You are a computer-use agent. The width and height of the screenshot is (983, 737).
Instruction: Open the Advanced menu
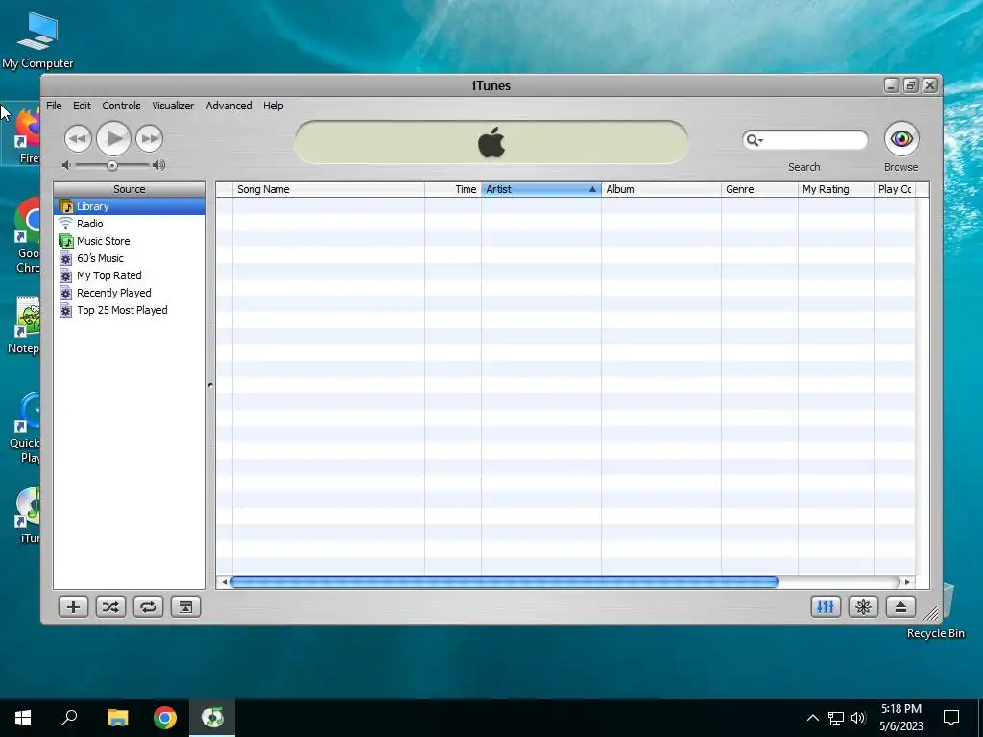[x=228, y=106]
